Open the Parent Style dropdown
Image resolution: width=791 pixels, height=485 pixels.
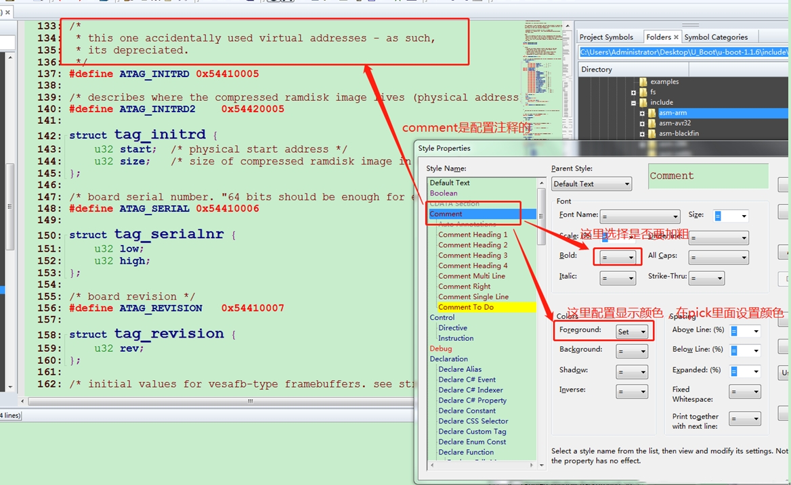591,184
